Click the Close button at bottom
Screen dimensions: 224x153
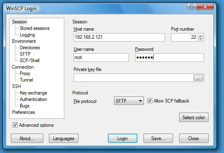pyautogui.click(x=194, y=138)
